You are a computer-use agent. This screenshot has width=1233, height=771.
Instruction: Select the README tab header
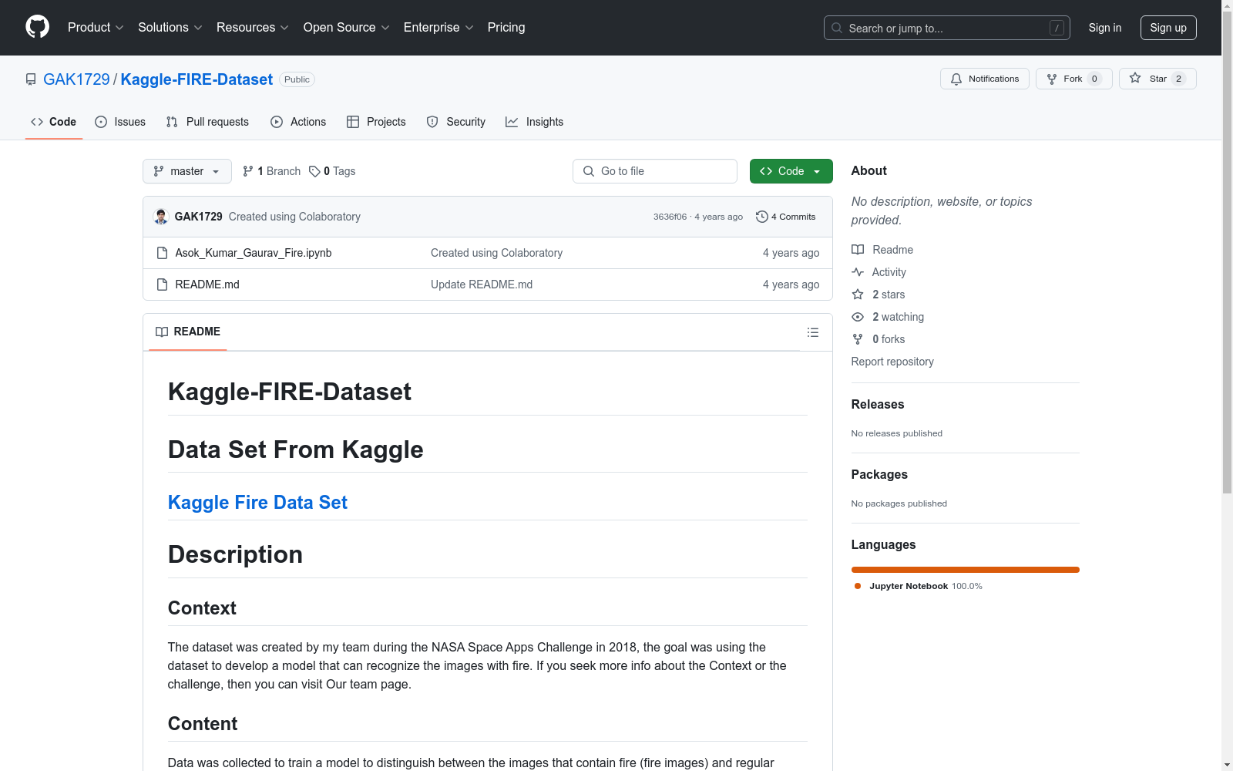tap(188, 332)
